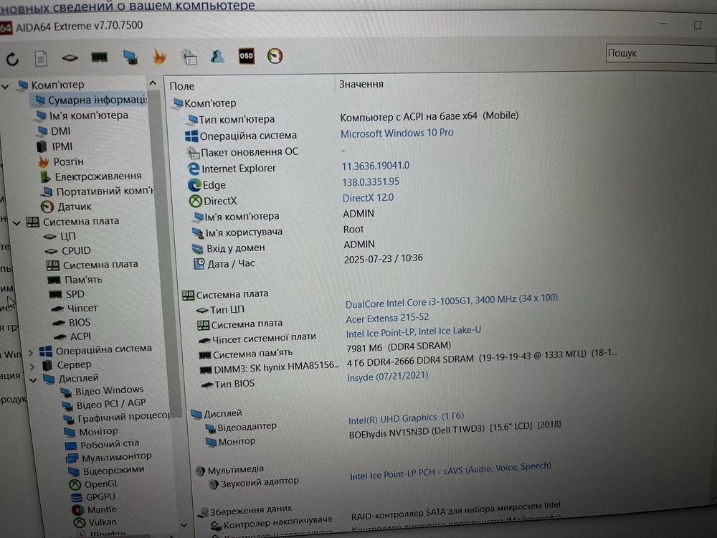Click the memory module toolbar icon

click(99, 57)
